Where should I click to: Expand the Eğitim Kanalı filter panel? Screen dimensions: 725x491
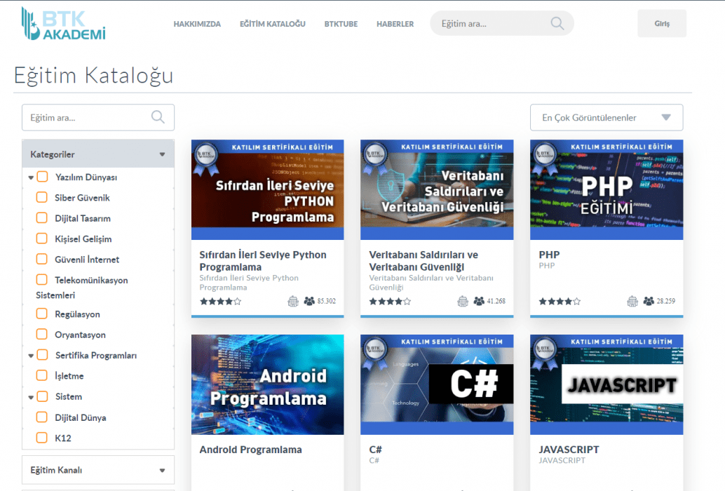click(x=98, y=470)
